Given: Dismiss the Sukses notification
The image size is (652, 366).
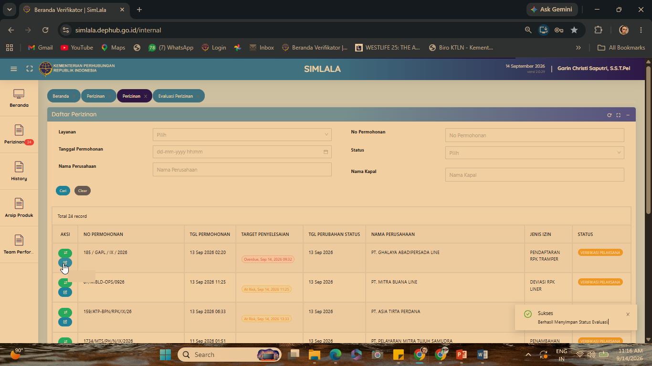Looking at the screenshot, I should [x=628, y=314].
